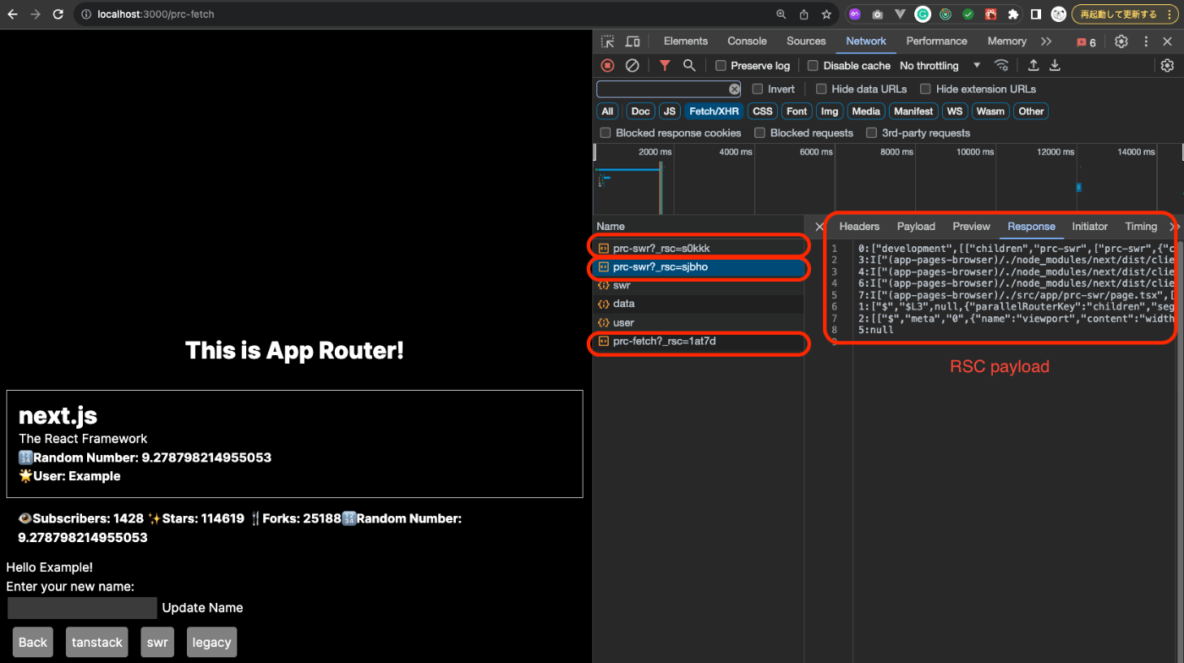Enable Preserve log checkbox
This screenshot has height=663, width=1184.
pyautogui.click(x=721, y=66)
